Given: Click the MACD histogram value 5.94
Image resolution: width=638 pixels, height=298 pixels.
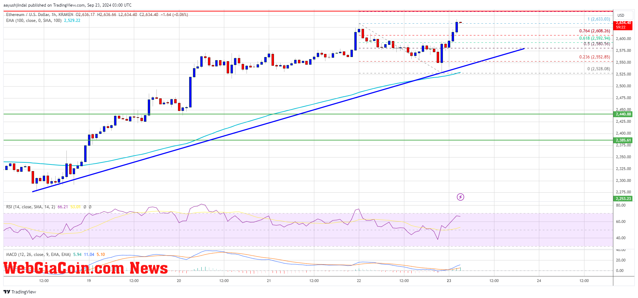Looking at the screenshot, I should (77, 255).
